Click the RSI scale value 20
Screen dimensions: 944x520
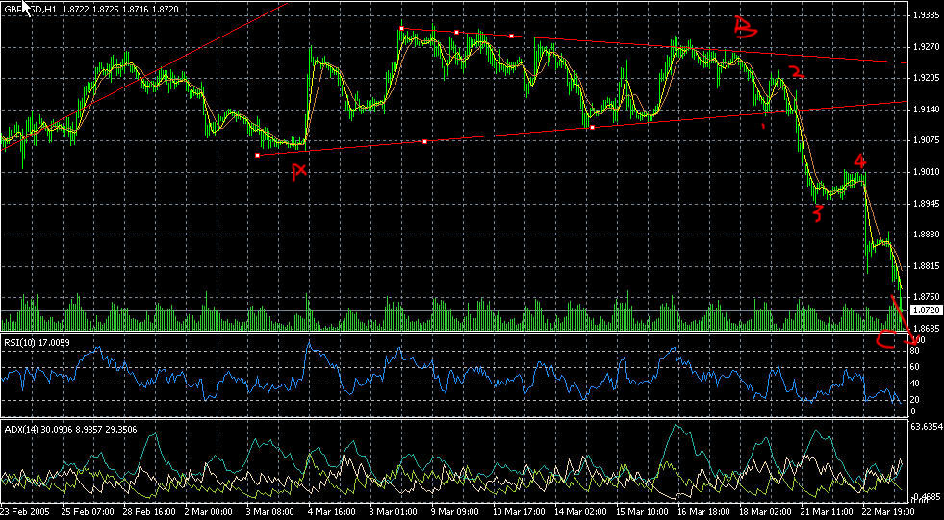tap(914, 401)
